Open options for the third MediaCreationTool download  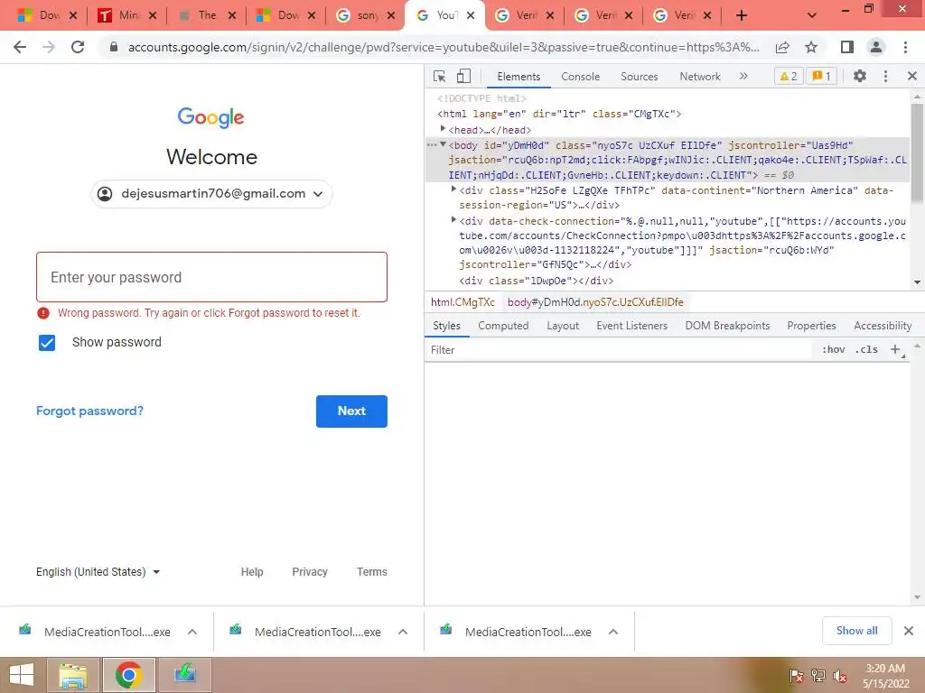[x=613, y=632]
